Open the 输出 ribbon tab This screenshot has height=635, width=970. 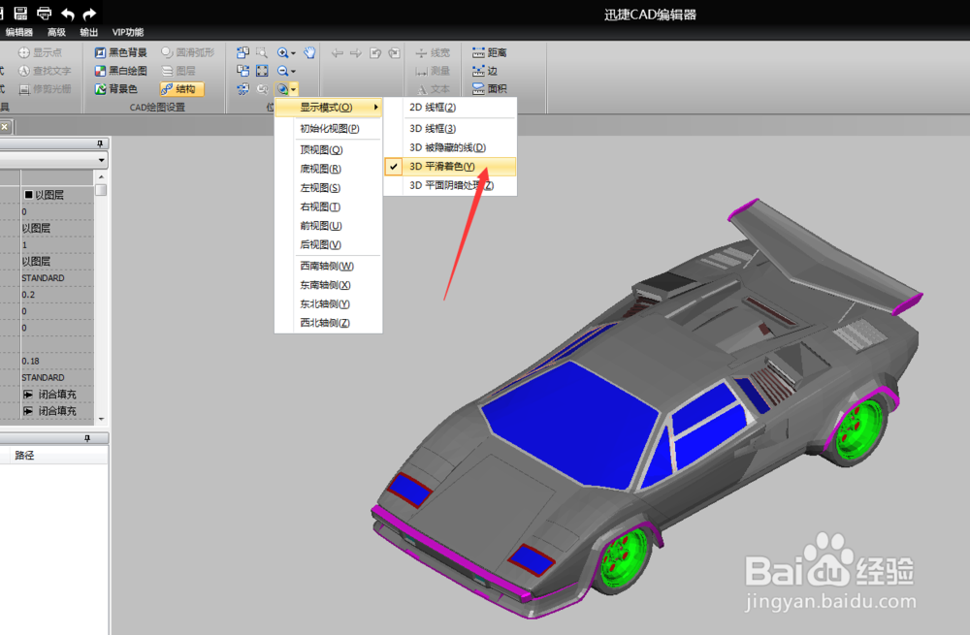(89, 32)
